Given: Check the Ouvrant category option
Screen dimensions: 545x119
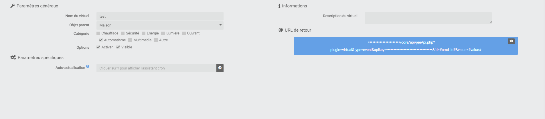Looking at the screenshot, I should pyautogui.click(x=184, y=34).
